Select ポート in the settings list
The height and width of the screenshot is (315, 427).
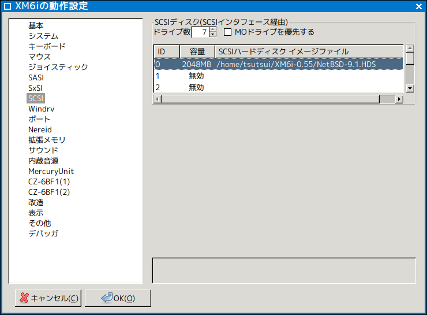tap(39, 119)
